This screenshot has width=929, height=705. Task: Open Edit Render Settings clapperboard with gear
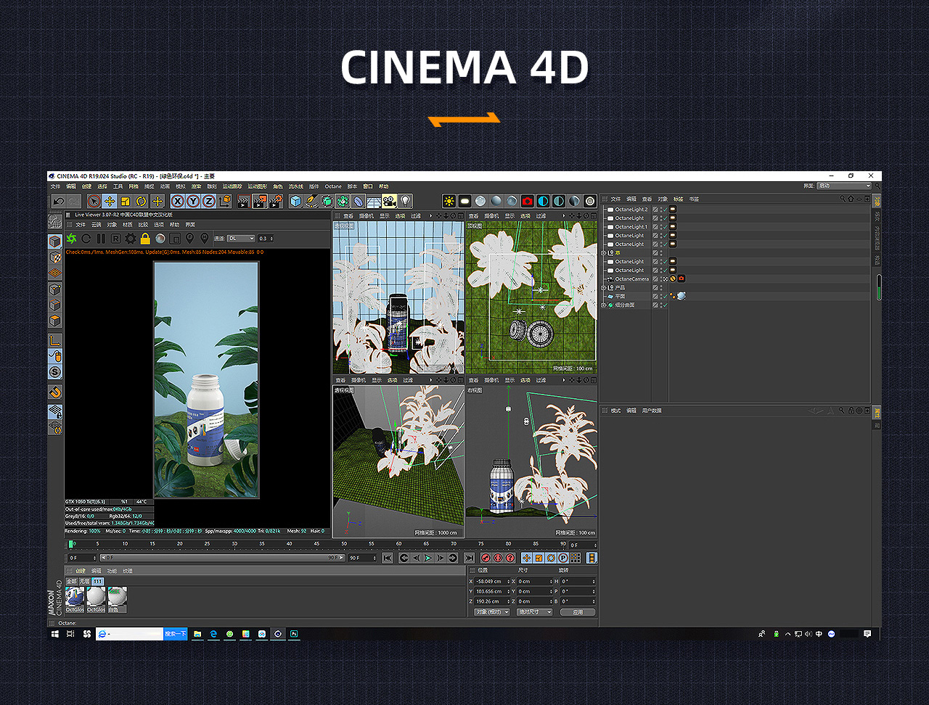click(x=276, y=202)
